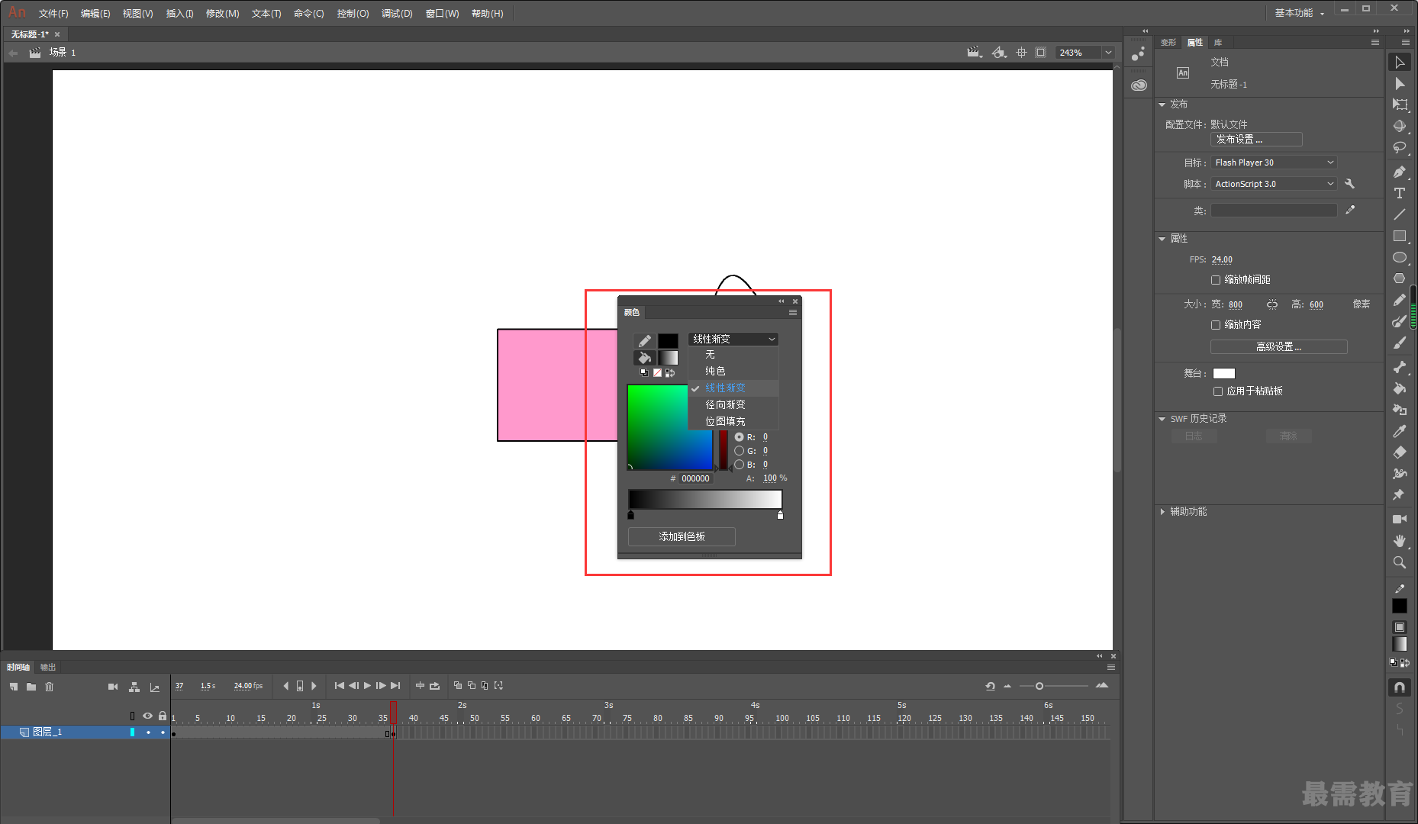Screen dimensions: 1418x824
Task: Select the G radio button
Action: coord(739,451)
